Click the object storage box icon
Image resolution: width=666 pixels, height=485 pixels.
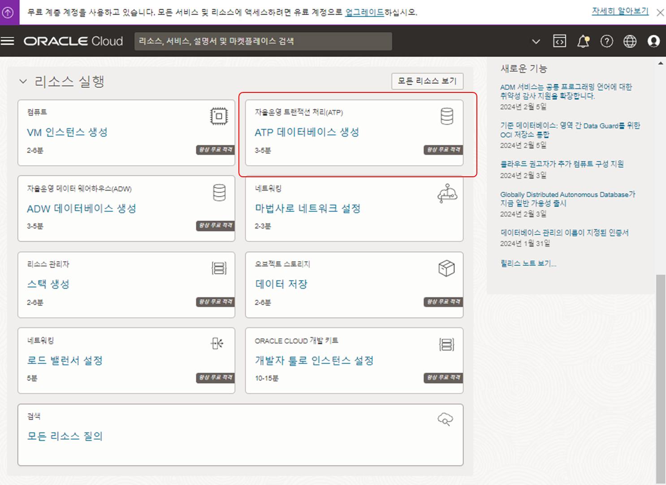click(x=446, y=268)
